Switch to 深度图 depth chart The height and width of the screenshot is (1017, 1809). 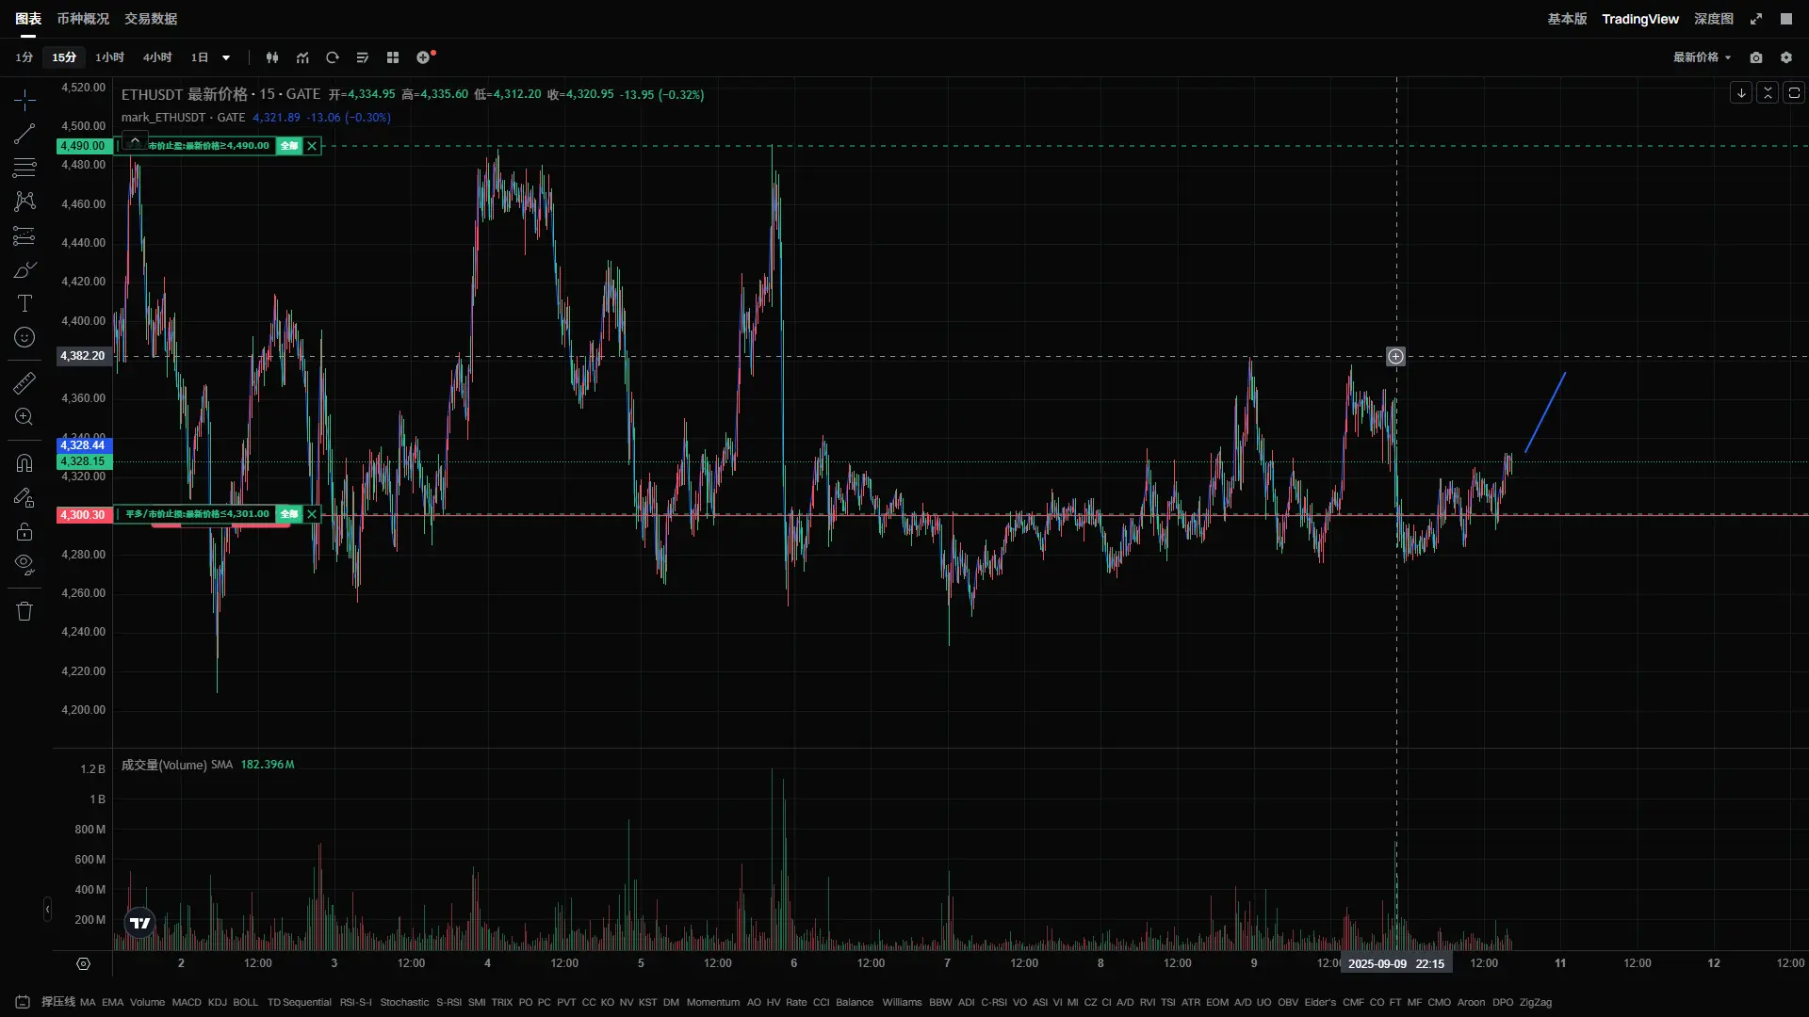point(1714,19)
